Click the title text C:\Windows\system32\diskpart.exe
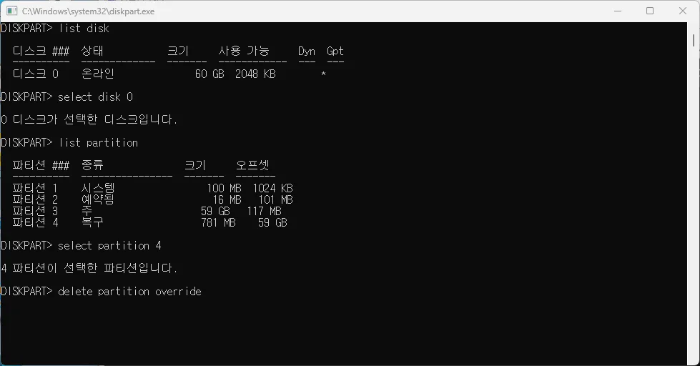The width and height of the screenshot is (700, 366). [89, 11]
